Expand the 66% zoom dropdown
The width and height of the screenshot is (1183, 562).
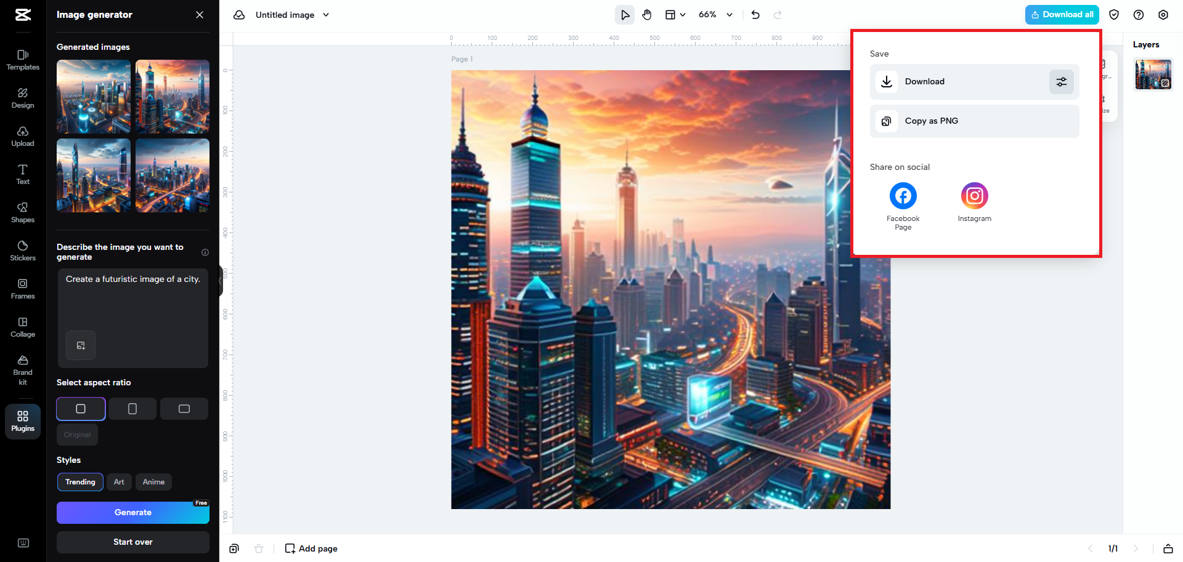(x=730, y=15)
